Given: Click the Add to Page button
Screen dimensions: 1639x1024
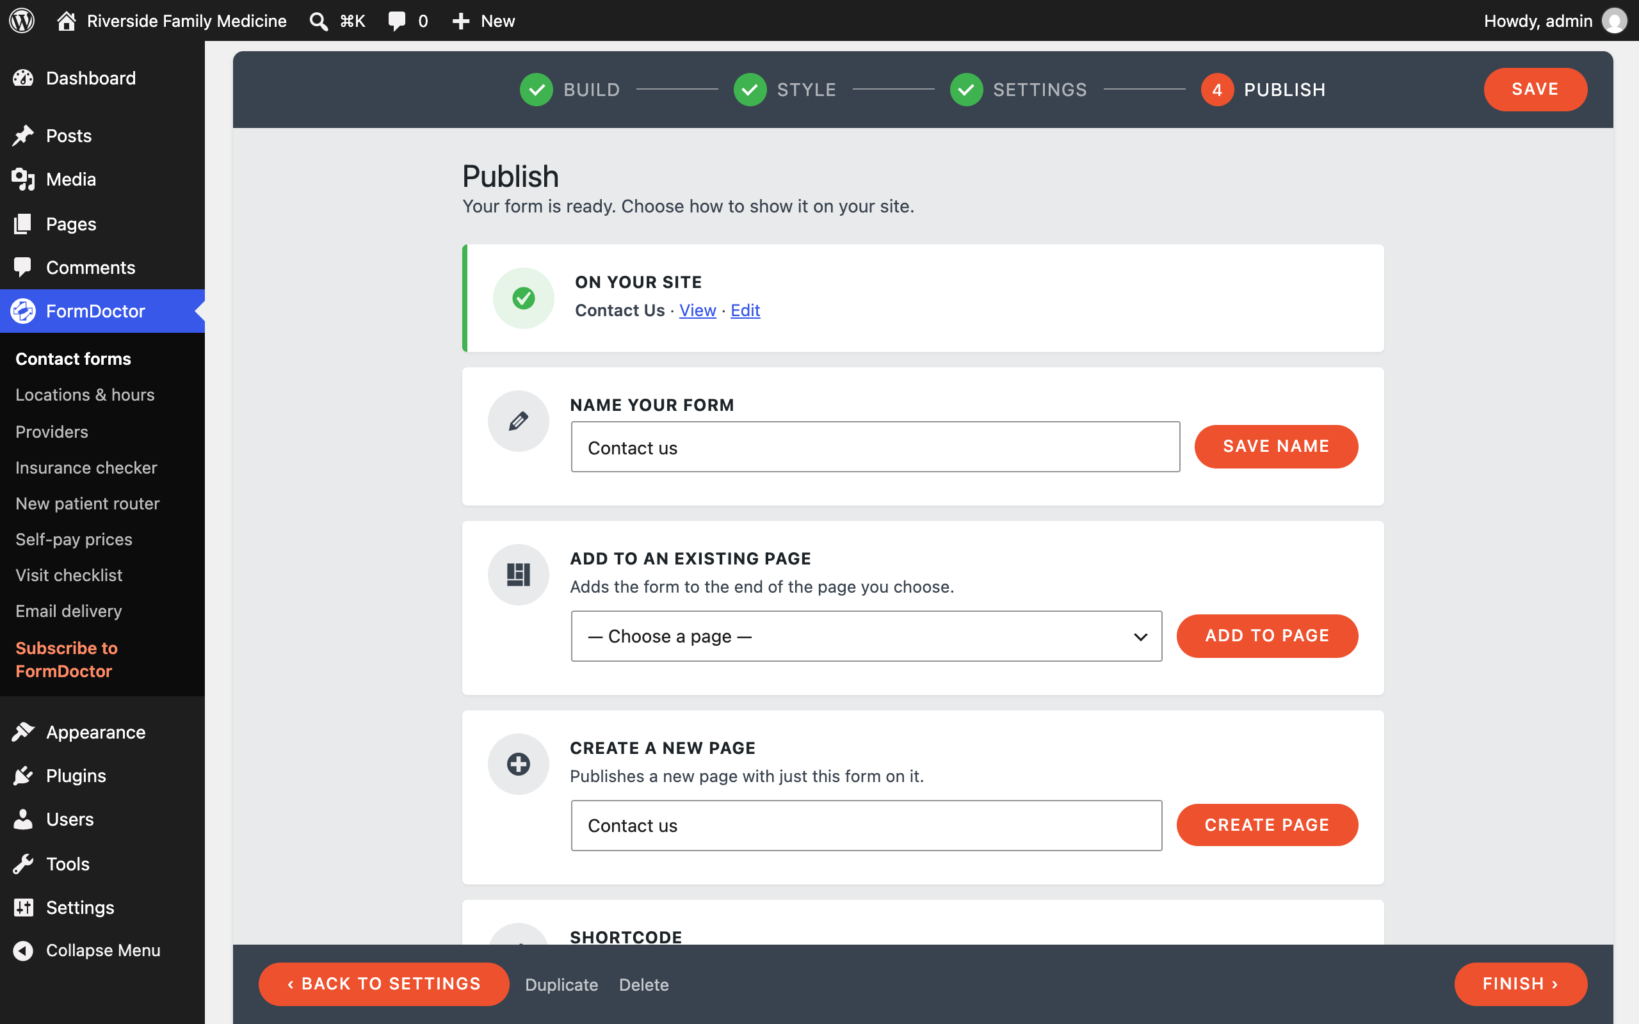Looking at the screenshot, I should point(1266,636).
